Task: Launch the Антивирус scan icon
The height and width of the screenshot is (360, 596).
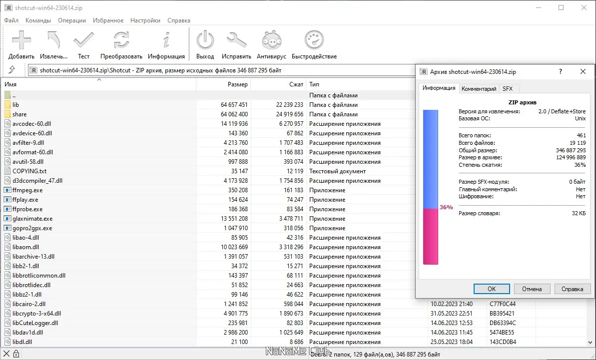Action: (x=271, y=40)
